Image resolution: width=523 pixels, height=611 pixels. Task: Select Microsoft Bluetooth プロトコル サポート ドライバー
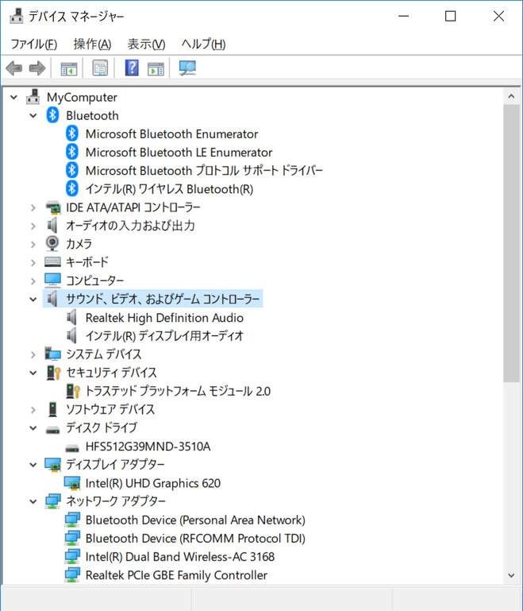(x=204, y=171)
